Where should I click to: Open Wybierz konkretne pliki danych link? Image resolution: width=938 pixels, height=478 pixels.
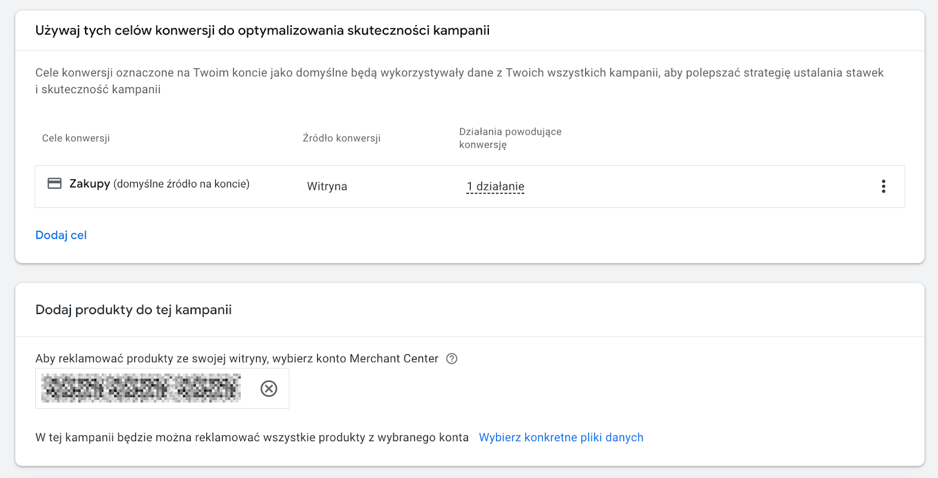pos(561,438)
